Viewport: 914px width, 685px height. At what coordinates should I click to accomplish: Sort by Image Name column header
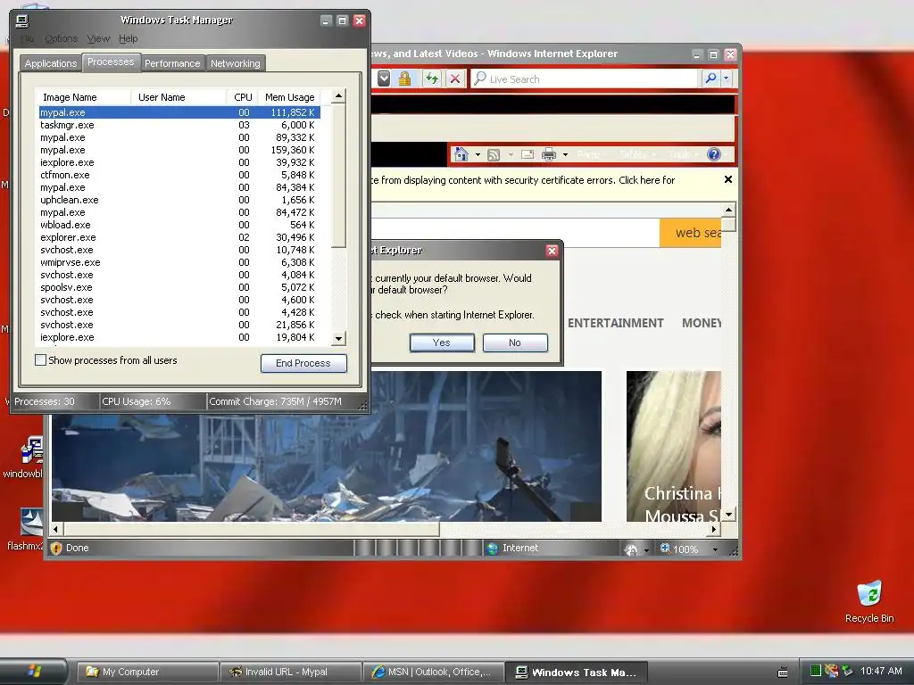point(83,97)
